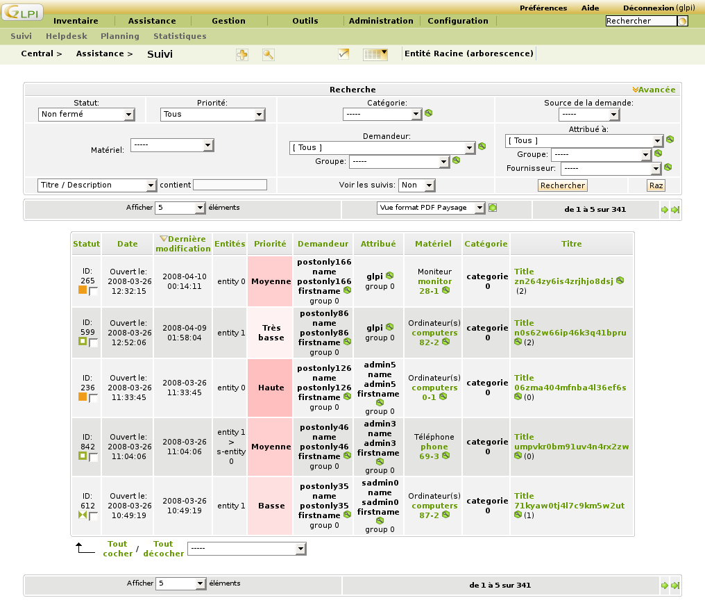Open the Source de la demande dropdown
The height and width of the screenshot is (614, 705).
pyautogui.click(x=589, y=115)
